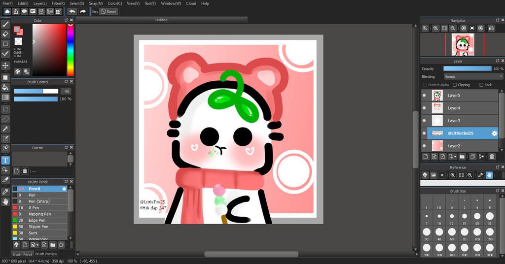Image resolution: width=505 pixels, height=264 pixels.
Task: Pop out the Navigator panel
Action: click(498, 20)
